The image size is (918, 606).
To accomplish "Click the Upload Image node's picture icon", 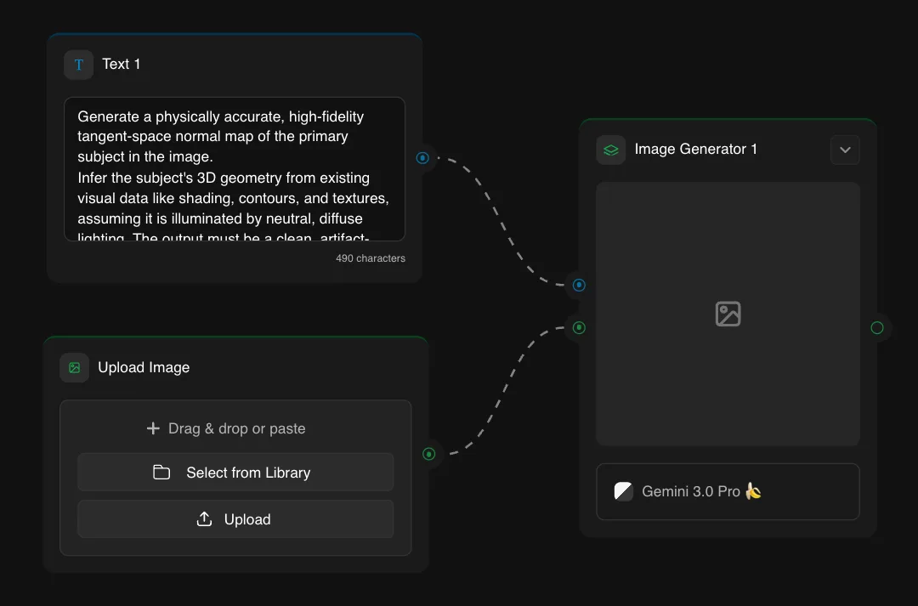I will [x=74, y=367].
